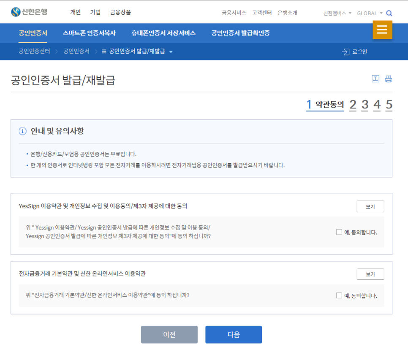Check agreement for YesSign 이용약관
The width and height of the screenshot is (408, 352).
[x=339, y=232]
